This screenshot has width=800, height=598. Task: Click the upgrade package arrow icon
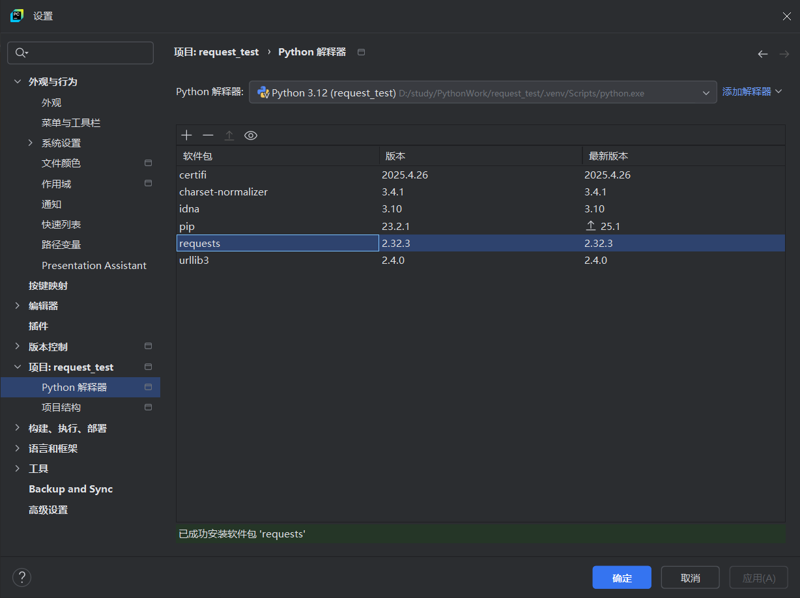click(x=229, y=135)
